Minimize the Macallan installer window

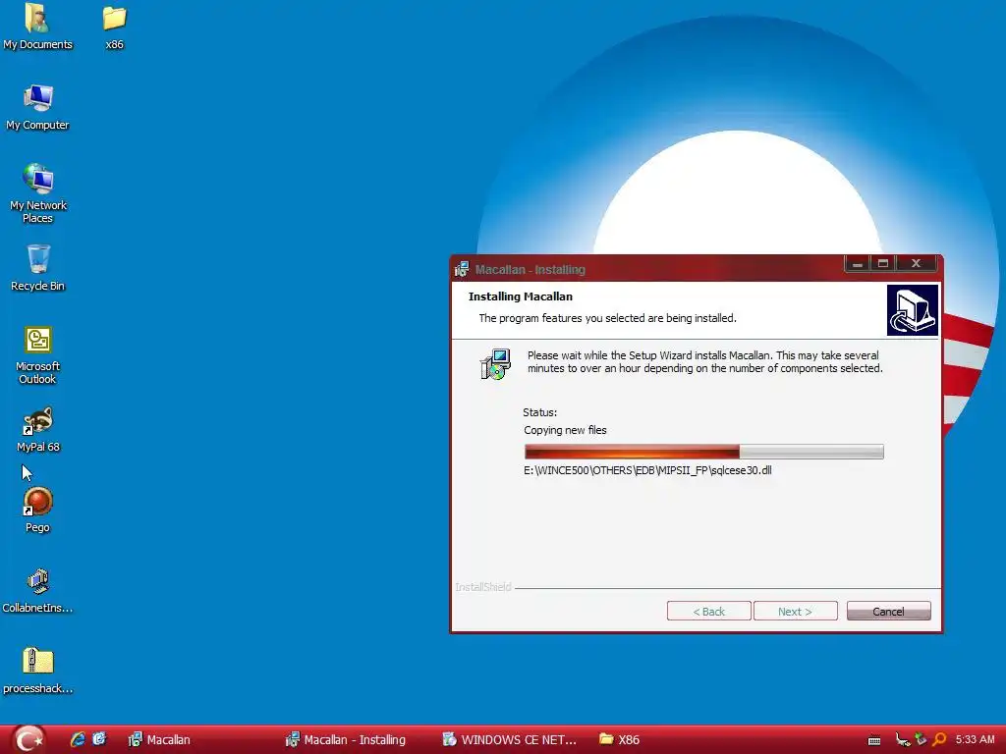point(857,263)
